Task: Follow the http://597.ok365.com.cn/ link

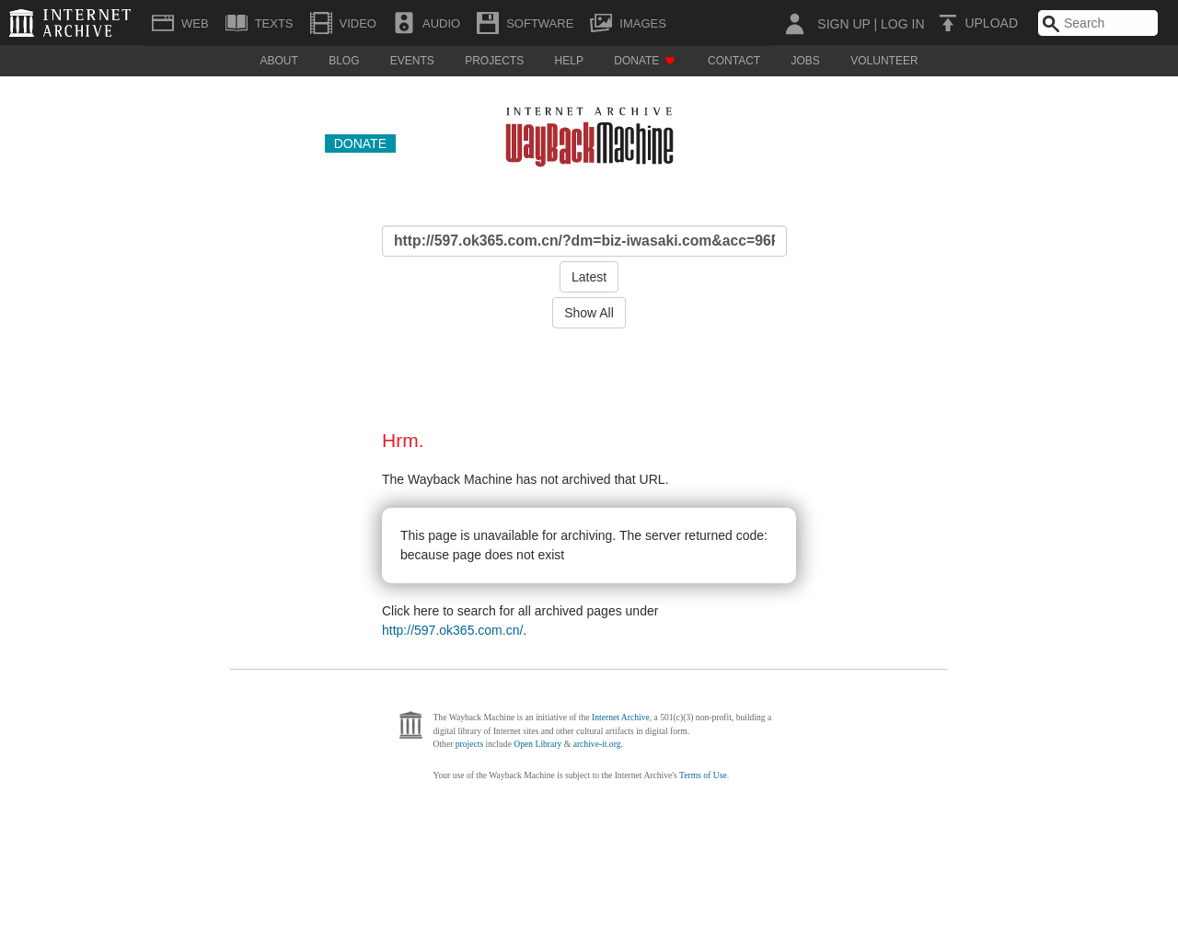Action: pyautogui.click(x=452, y=630)
